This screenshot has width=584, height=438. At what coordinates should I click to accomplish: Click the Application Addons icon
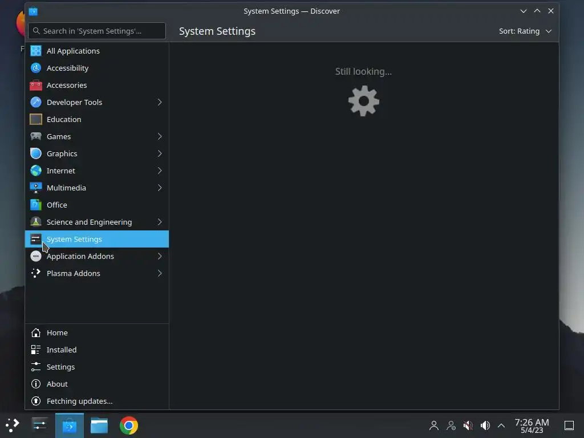coord(36,256)
